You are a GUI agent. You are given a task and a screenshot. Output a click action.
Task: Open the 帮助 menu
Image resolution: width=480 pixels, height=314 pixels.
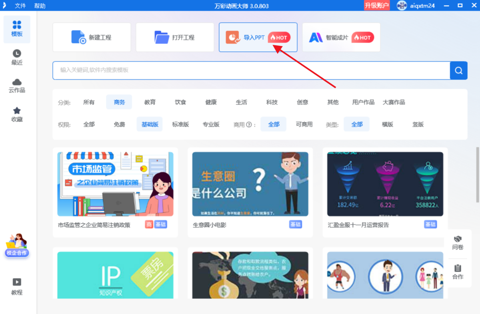[x=40, y=6]
